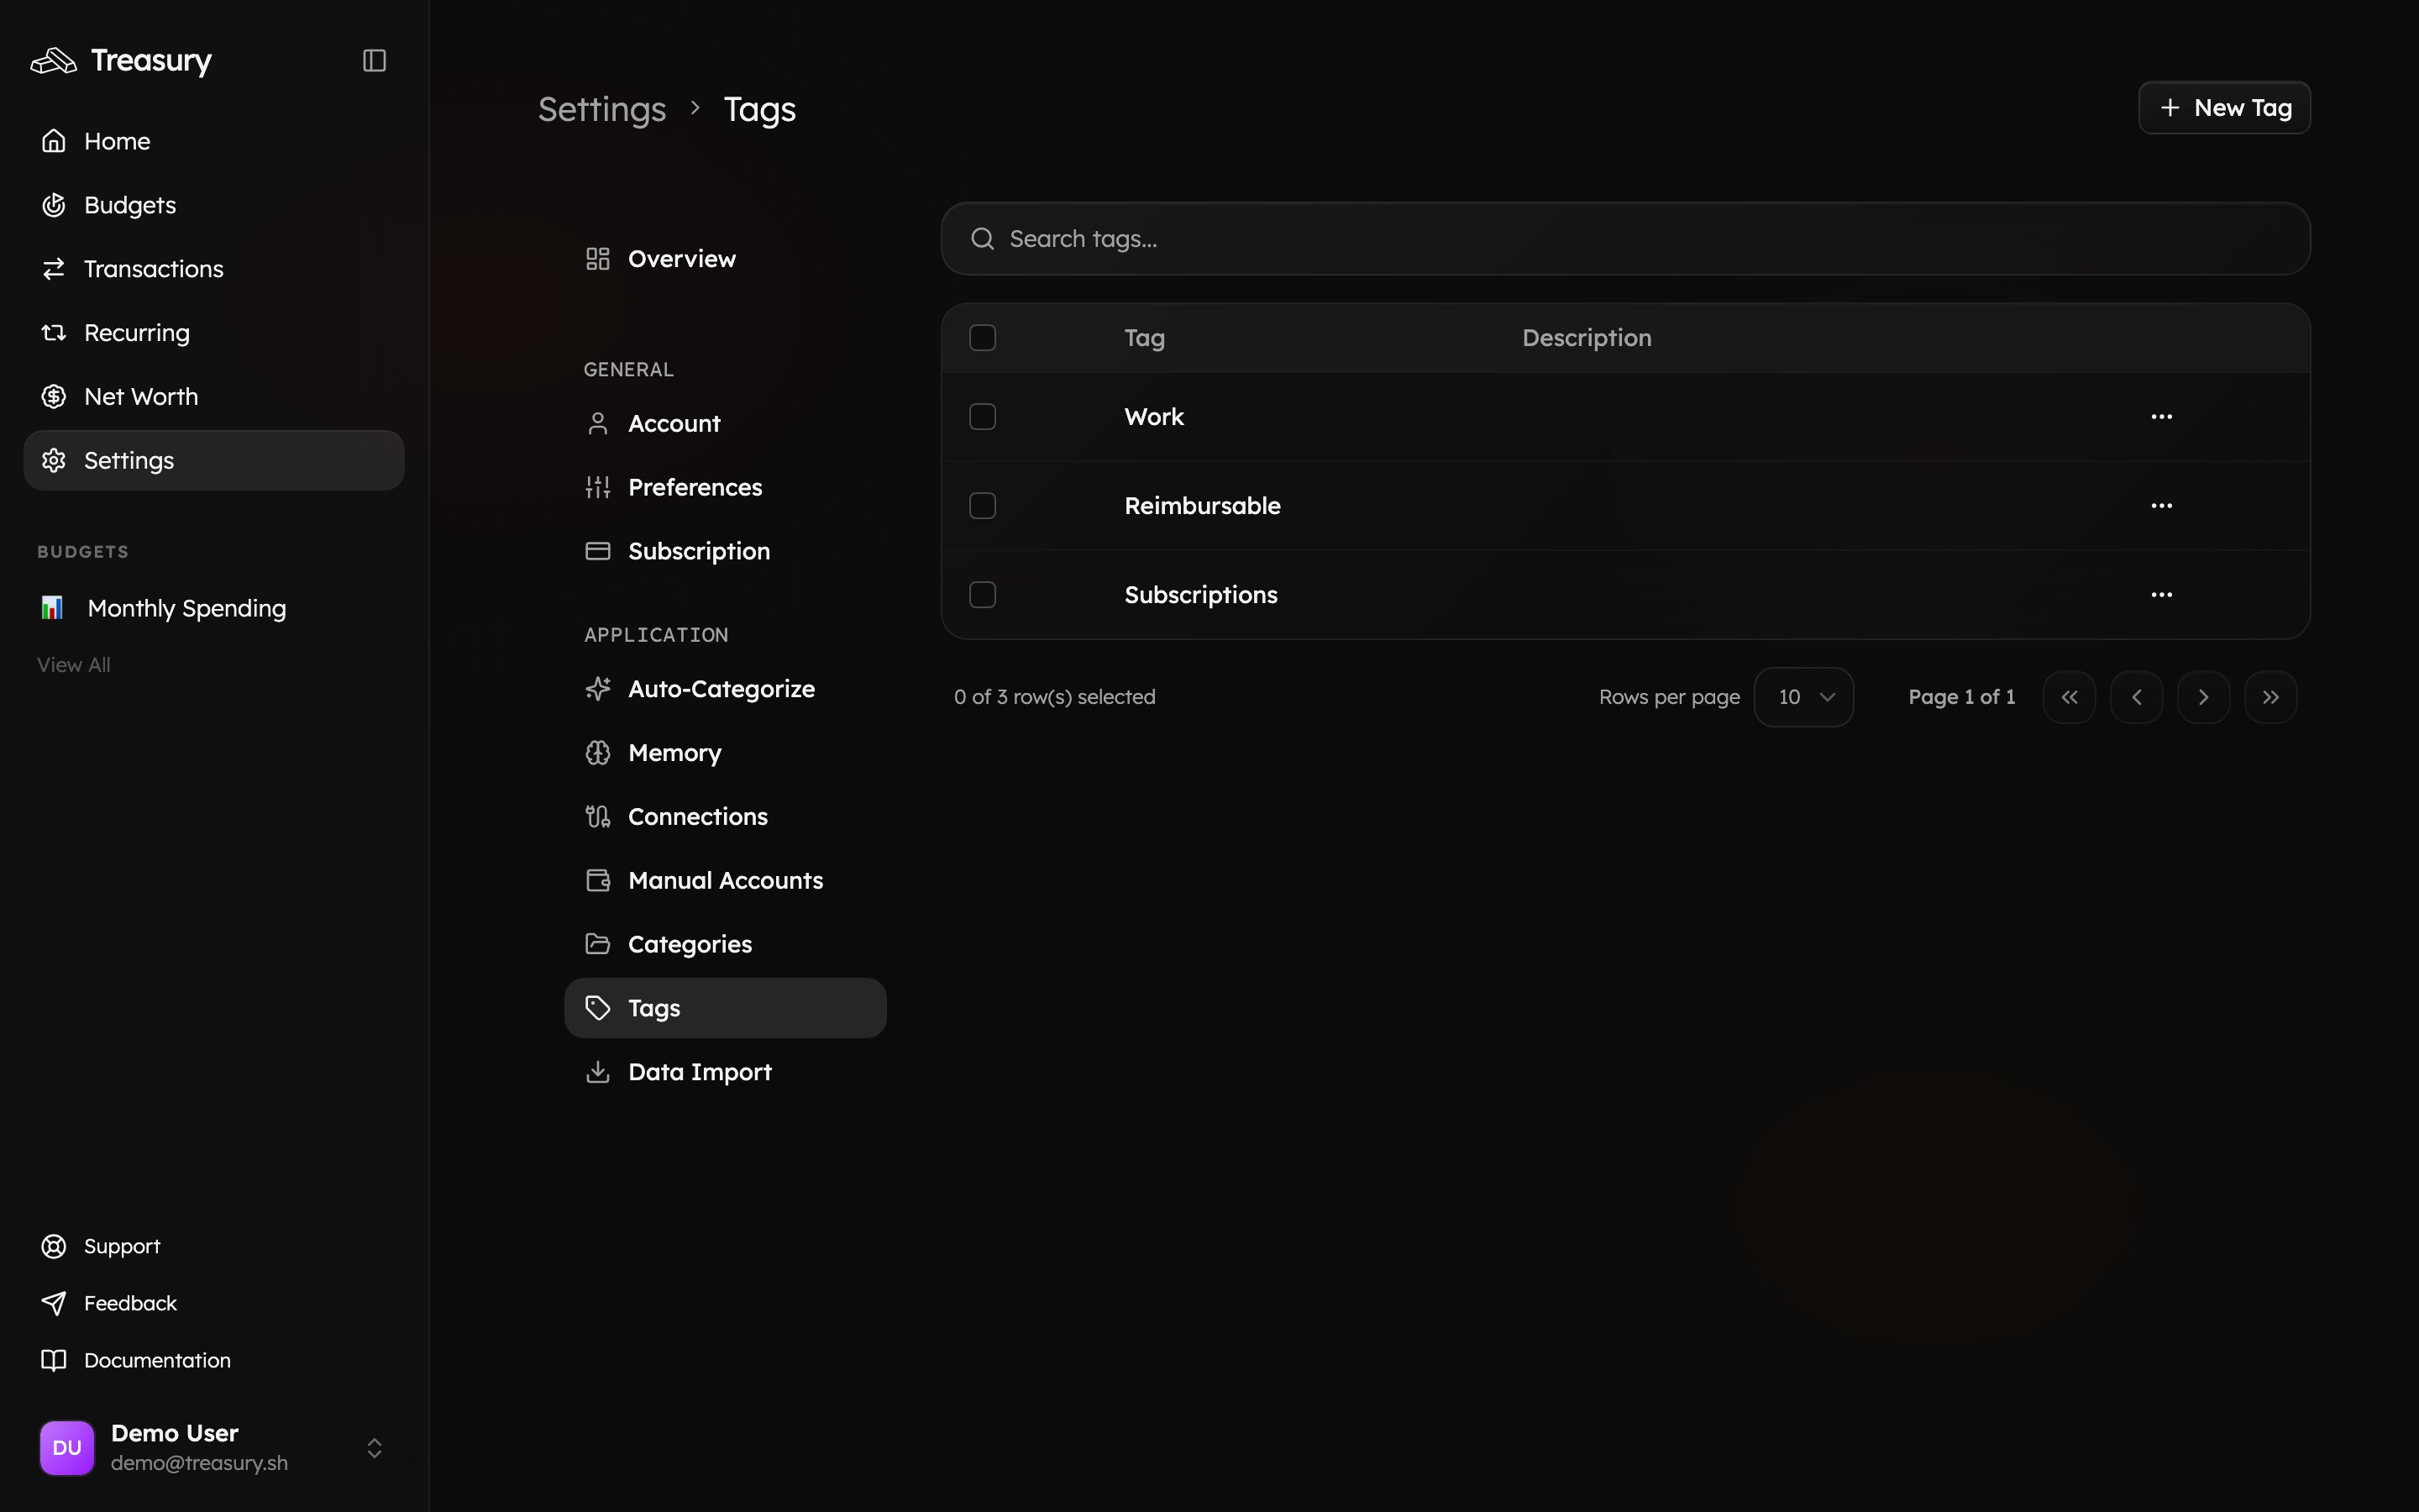This screenshot has width=2419, height=1512.
Task: Click the Support lifebuoy icon
Action: pyautogui.click(x=54, y=1246)
